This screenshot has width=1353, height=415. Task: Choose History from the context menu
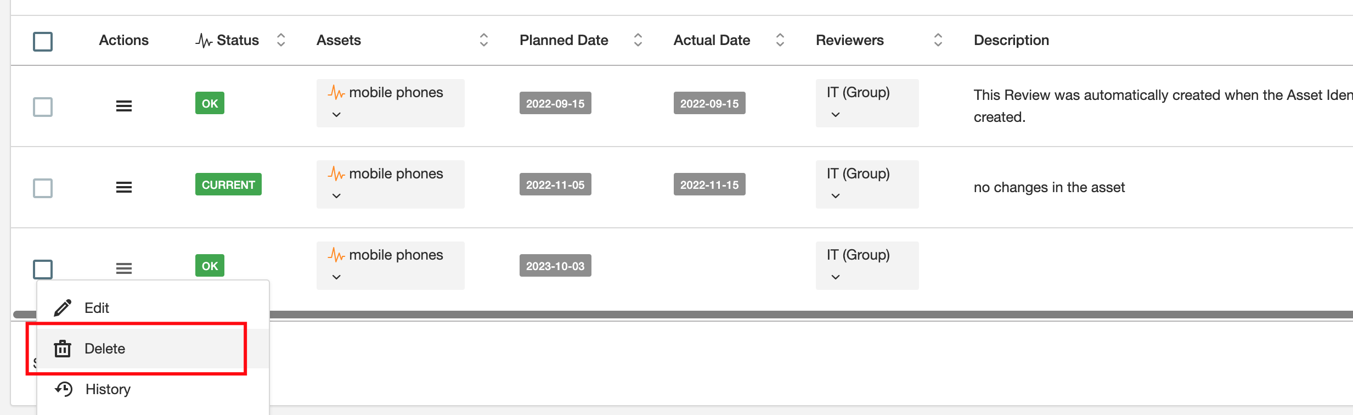(108, 389)
